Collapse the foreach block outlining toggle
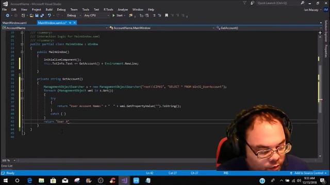Image resolution: width=330 pixels, height=185 pixels. [22, 90]
